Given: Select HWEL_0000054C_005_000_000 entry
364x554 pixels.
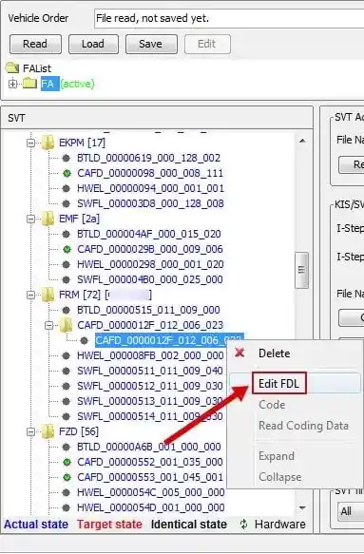Looking at the screenshot, I should [151, 492].
